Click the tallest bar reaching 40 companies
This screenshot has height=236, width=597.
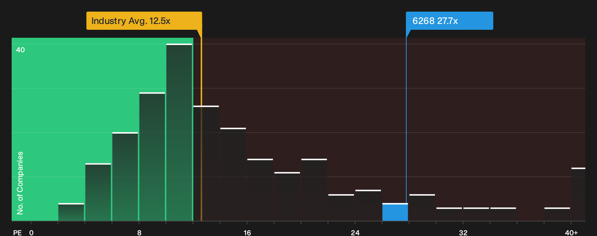click(x=179, y=132)
